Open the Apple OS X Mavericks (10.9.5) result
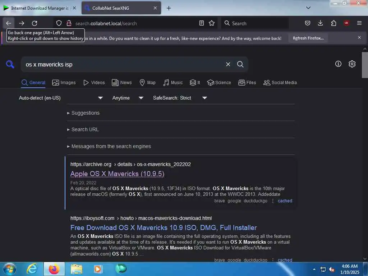368x276 pixels. [118, 174]
